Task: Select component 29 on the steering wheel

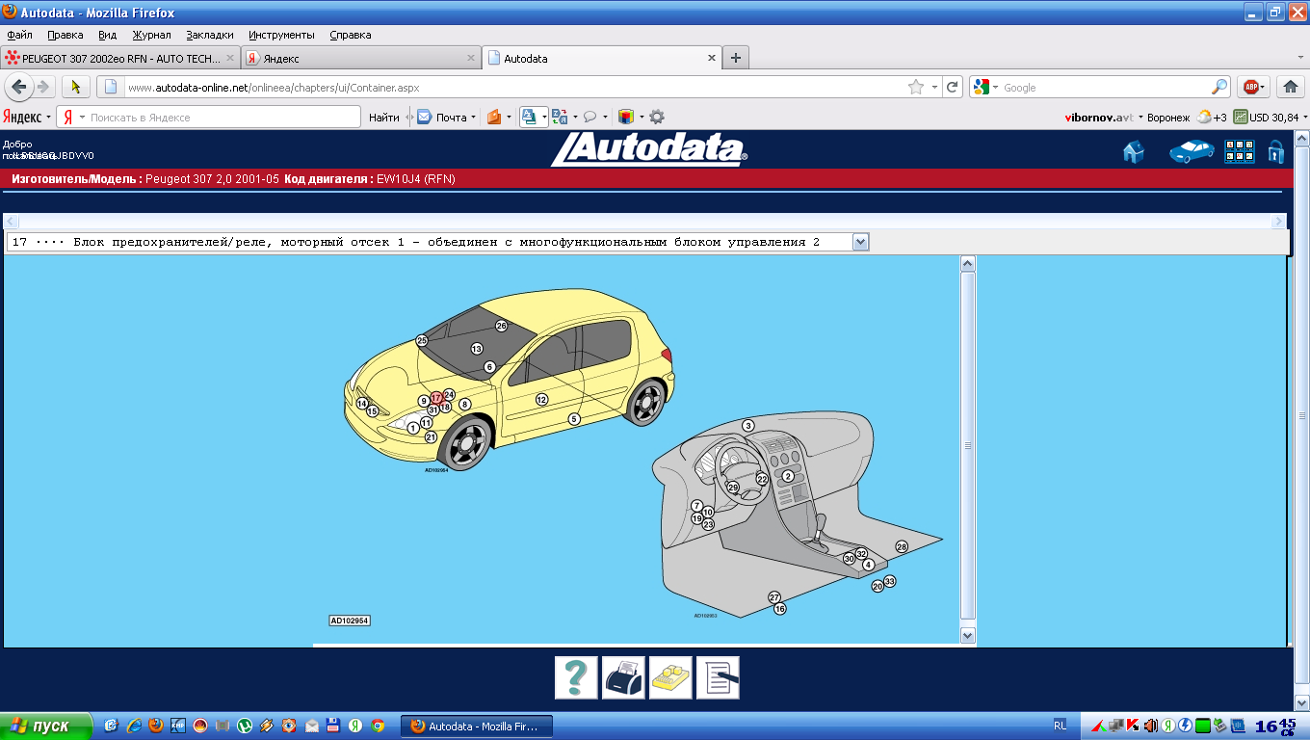Action: pyautogui.click(x=733, y=488)
